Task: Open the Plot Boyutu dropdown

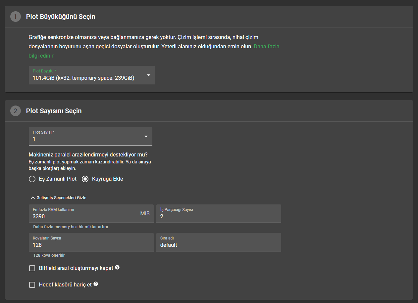Action: (x=92, y=75)
